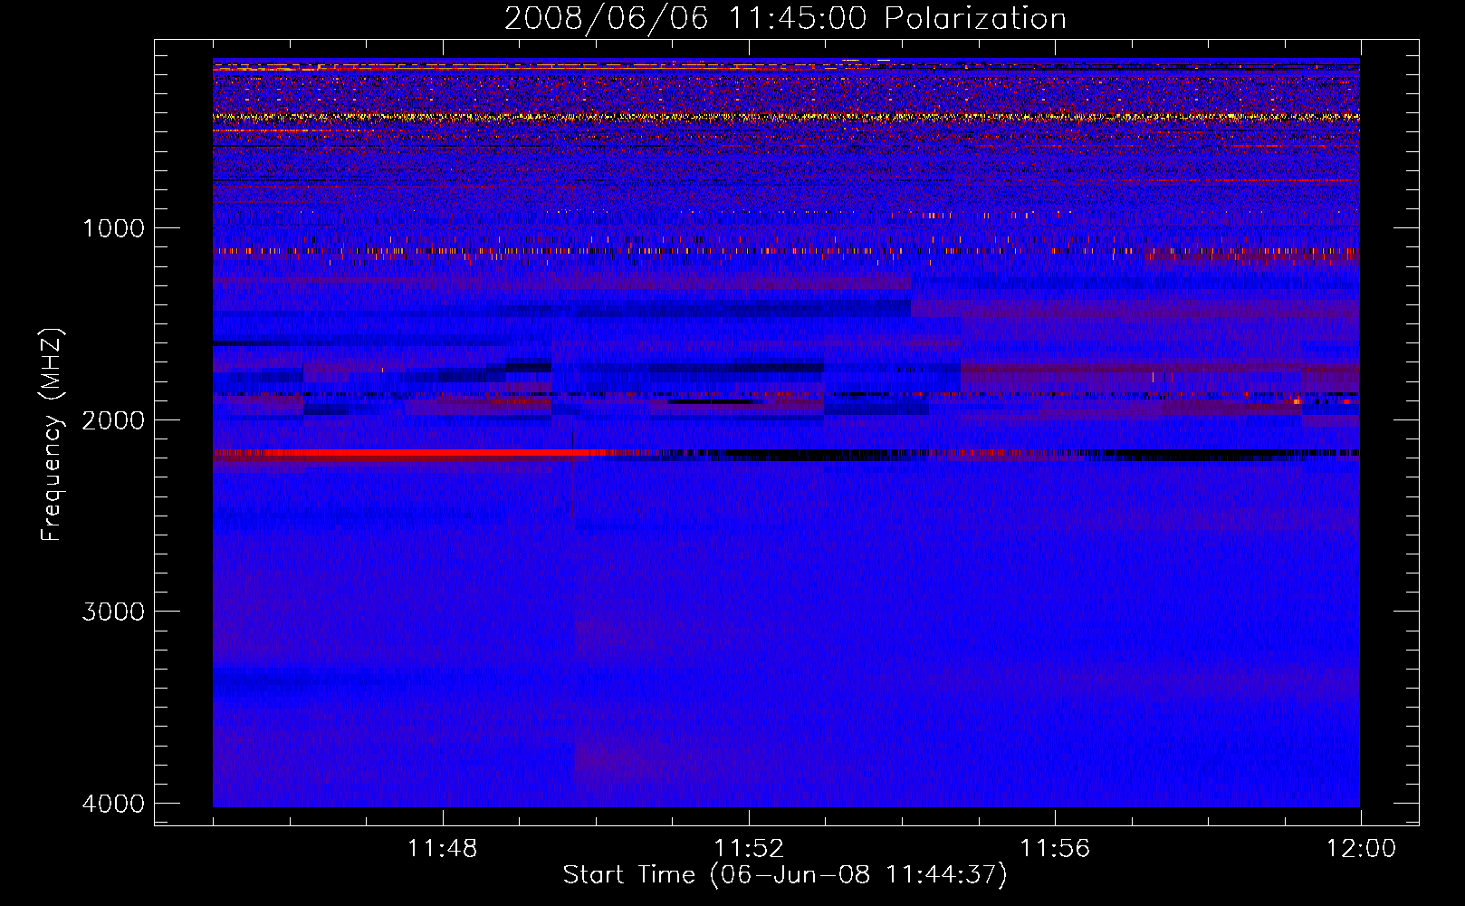Click the 12:00 time axis label
The image size is (1465, 906).
tap(1361, 849)
